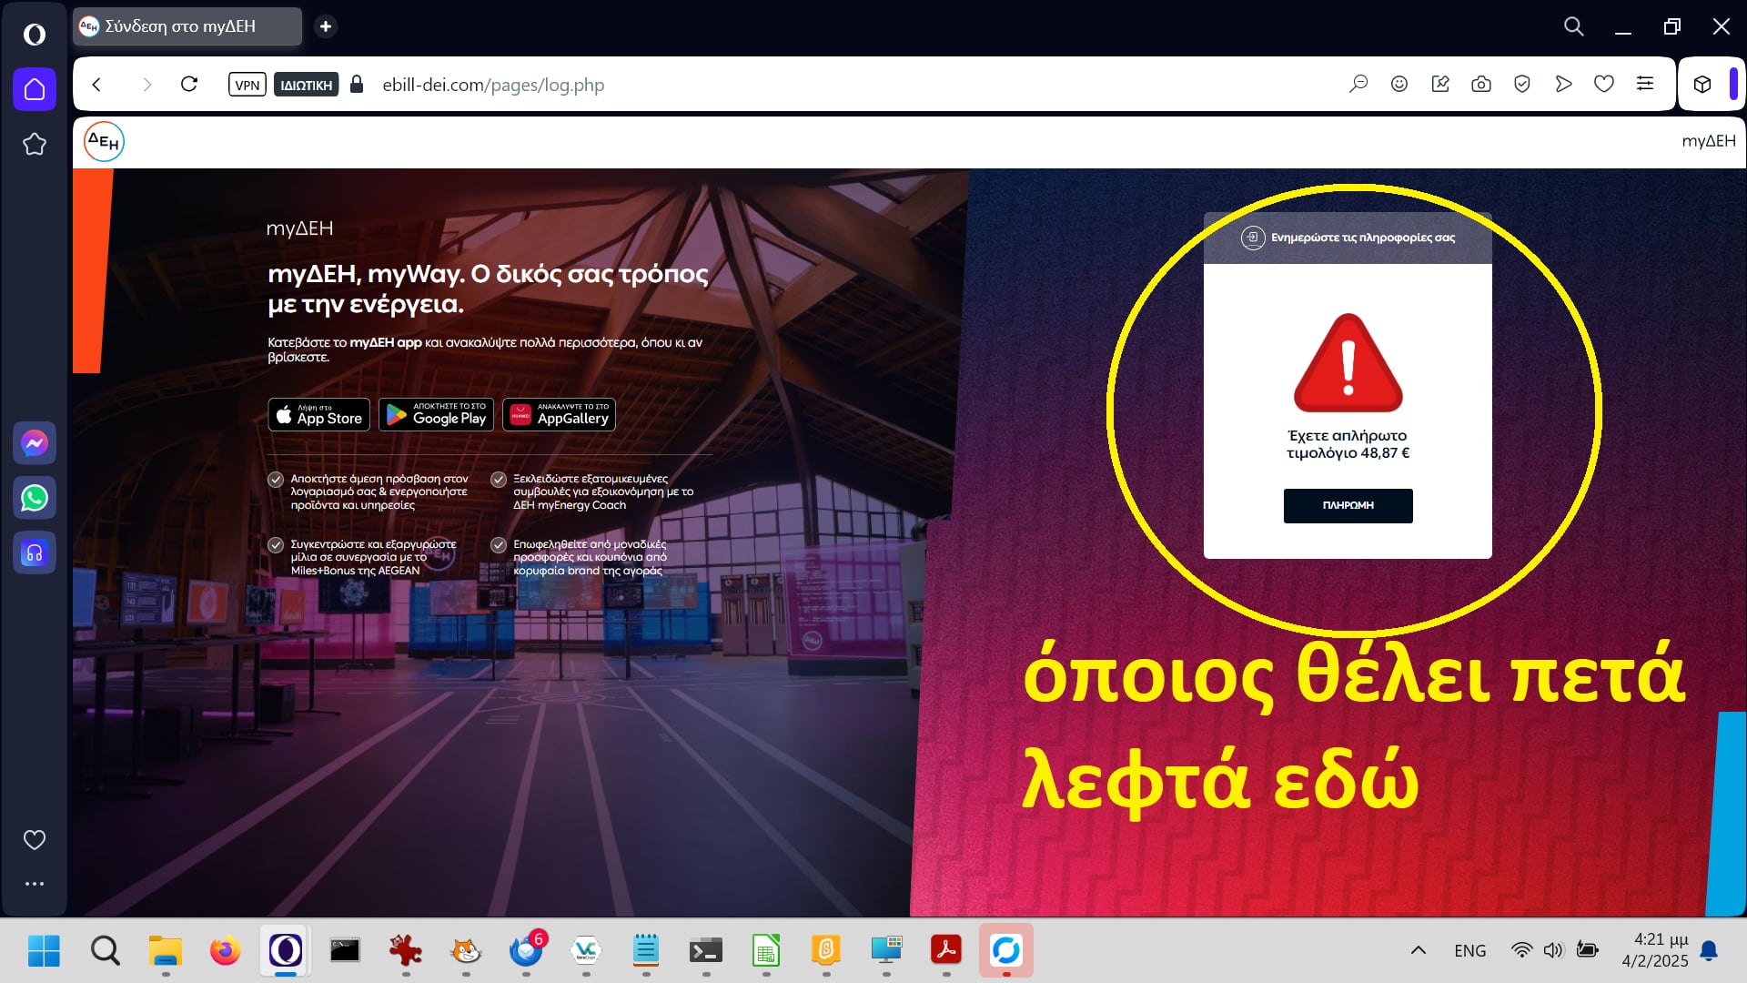Screen dimensions: 1747x983
Task: Open Messenger in Opera sidebar
Action: (x=35, y=443)
